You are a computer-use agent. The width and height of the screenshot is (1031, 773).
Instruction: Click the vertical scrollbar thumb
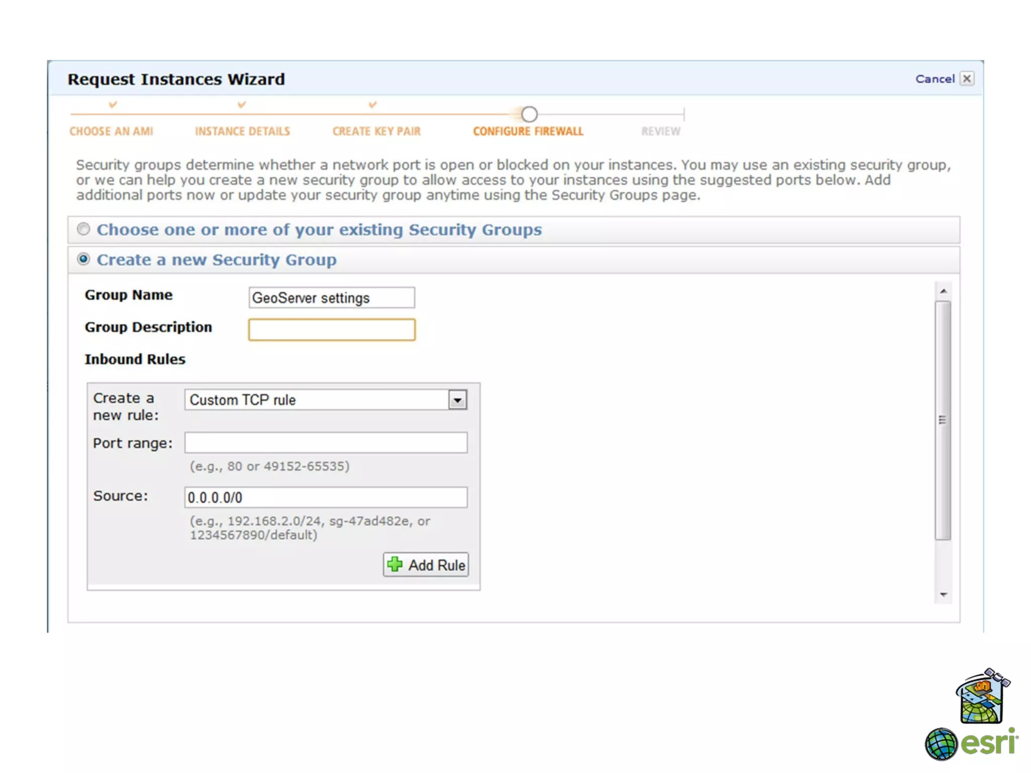point(943,420)
